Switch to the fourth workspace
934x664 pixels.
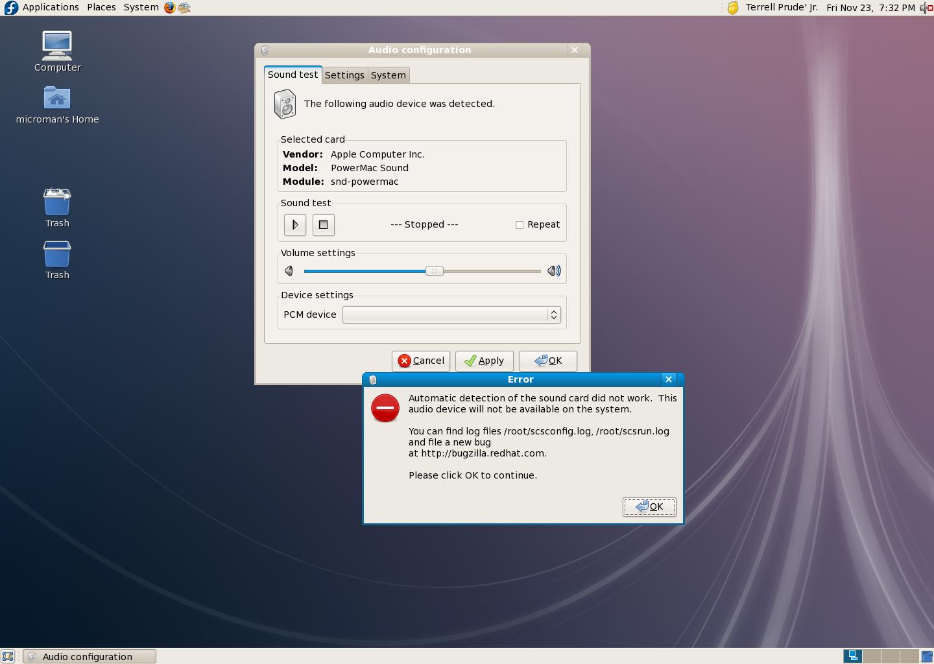(x=909, y=656)
